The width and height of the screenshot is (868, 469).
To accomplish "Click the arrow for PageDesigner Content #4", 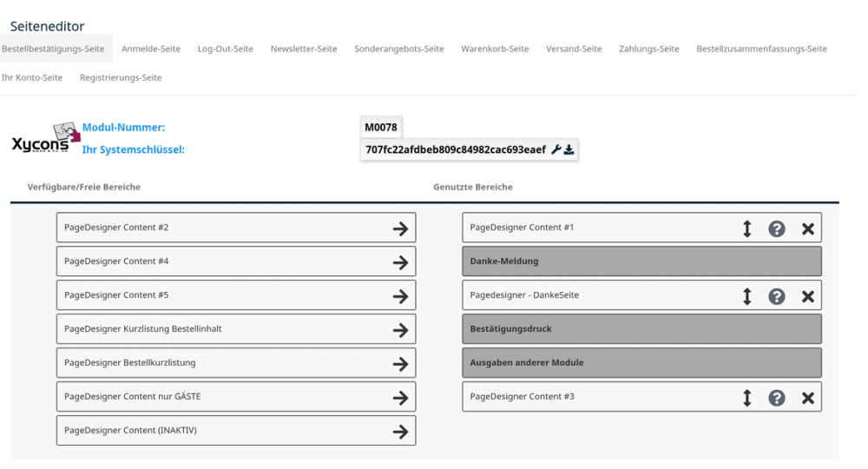I will click(400, 262).
